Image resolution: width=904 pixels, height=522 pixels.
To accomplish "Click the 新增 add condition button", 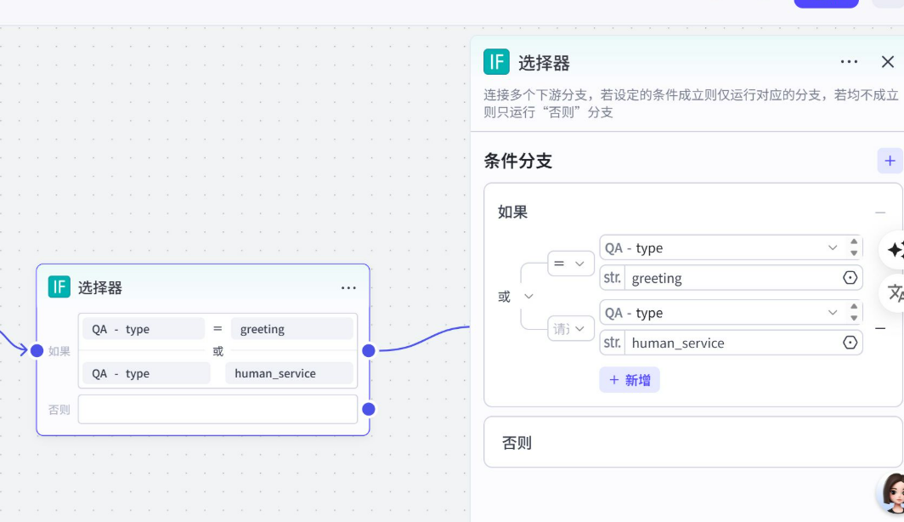I will click(x=630, y=380).
